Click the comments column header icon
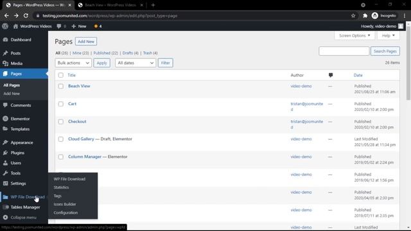The height and width of the screenshot is (231, 411). point(331,75)
